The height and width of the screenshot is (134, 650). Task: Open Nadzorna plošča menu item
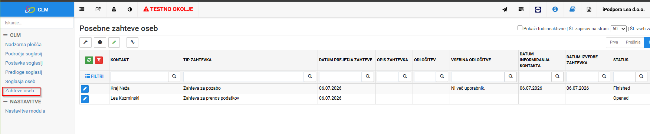23,44
